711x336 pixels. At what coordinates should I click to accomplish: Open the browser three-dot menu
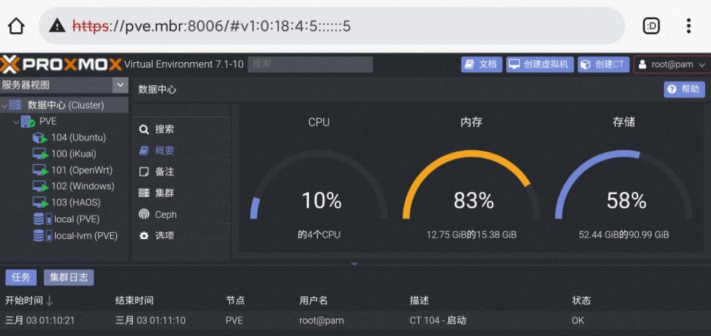689,26
